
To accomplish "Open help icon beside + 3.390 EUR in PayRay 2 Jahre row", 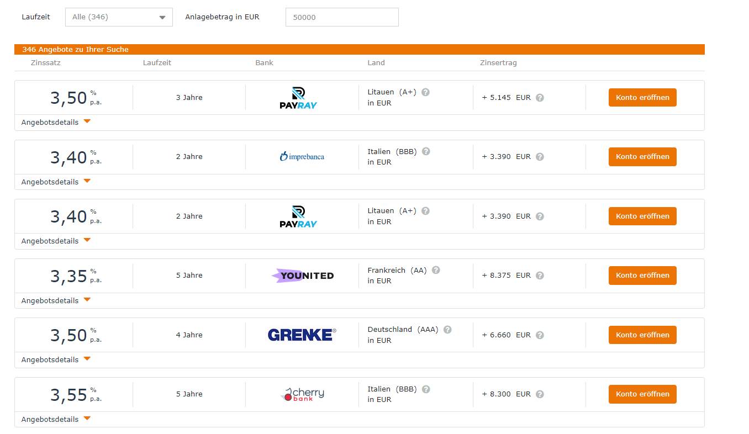I will point(540,216).
